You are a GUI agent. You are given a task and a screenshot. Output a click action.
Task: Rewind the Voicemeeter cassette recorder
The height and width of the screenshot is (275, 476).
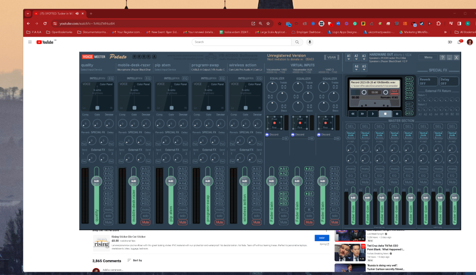click(353, 114)
